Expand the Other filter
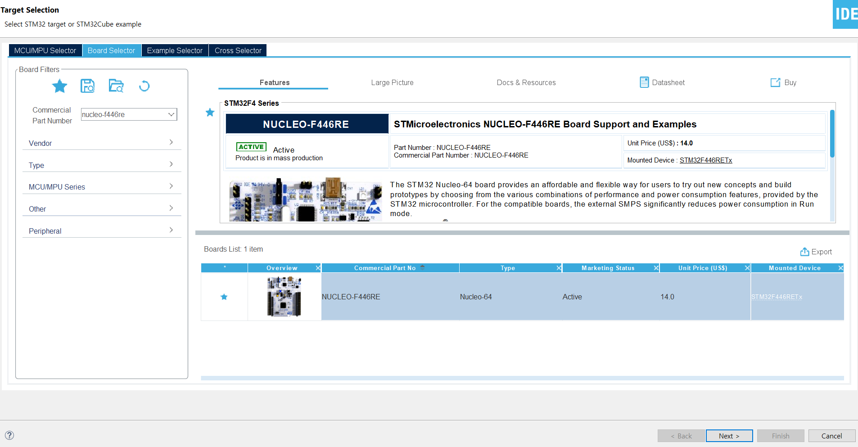The height and width of the screenshot is (447, 858). point(102,208)
